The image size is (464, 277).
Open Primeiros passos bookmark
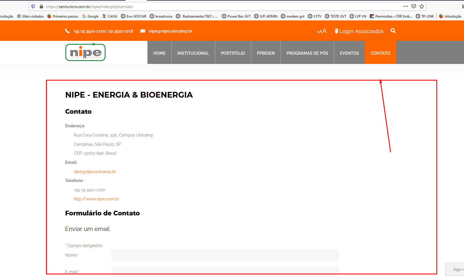[x=63, y=16]
